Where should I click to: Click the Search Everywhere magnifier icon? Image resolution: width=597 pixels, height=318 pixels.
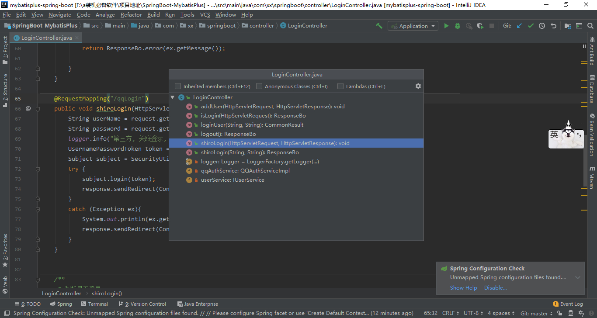click(590, 26)
